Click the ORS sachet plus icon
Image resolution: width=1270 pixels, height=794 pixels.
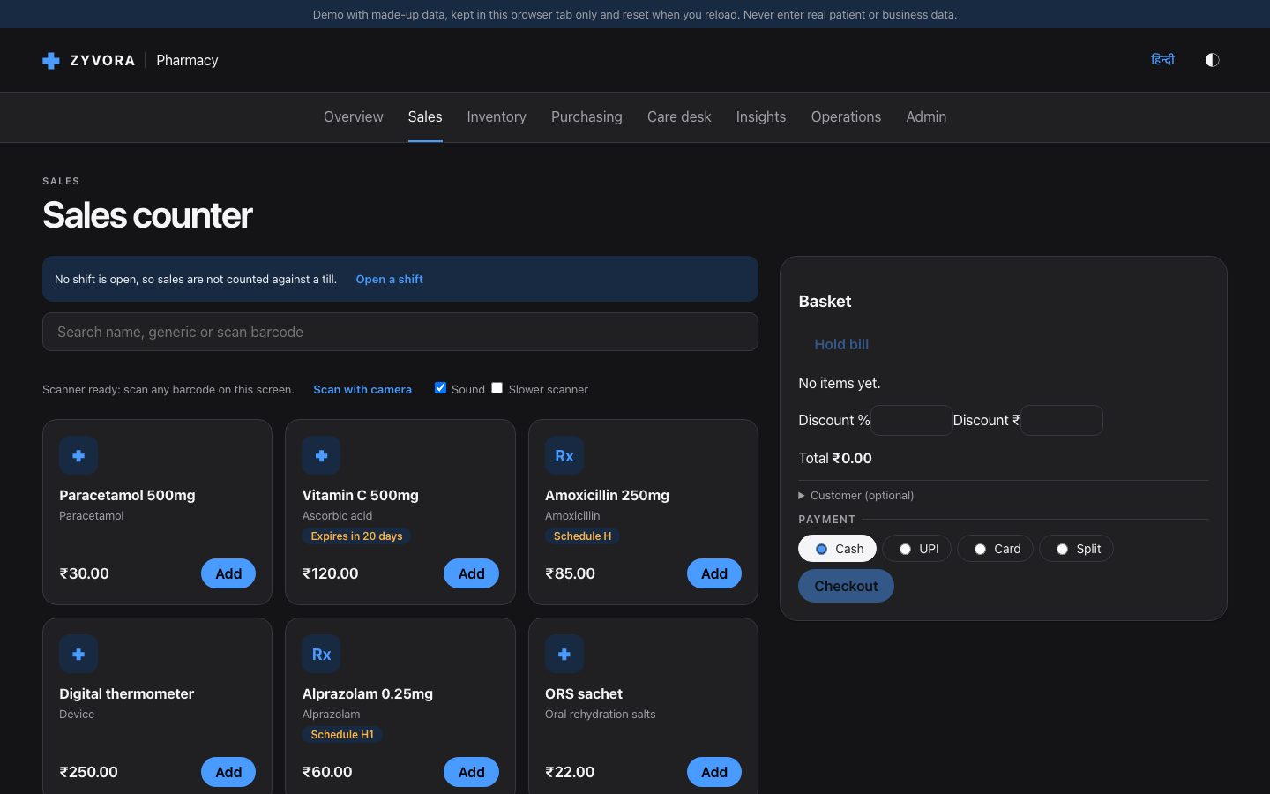click(564, 654)
